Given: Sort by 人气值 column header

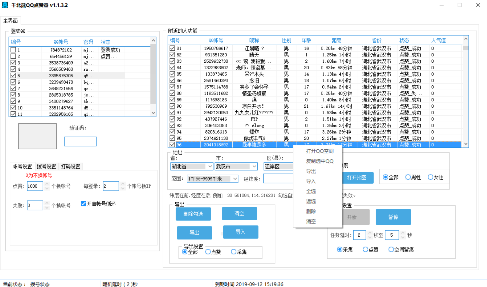Looking at the screenshot, I should point(439,40).
